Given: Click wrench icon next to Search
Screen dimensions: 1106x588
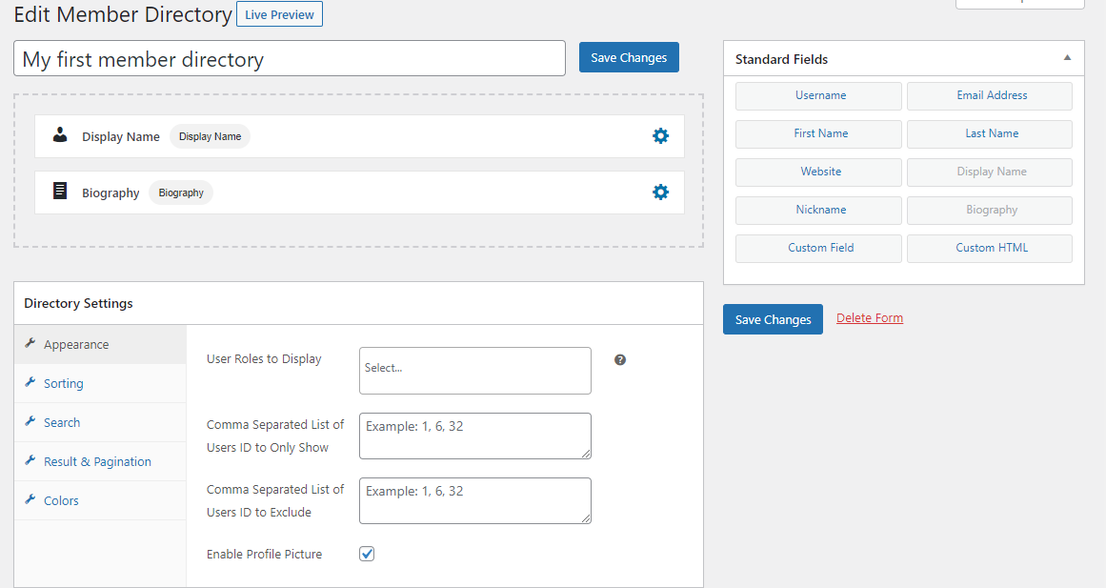Looking at the screenshot, I should coord(30,420).
